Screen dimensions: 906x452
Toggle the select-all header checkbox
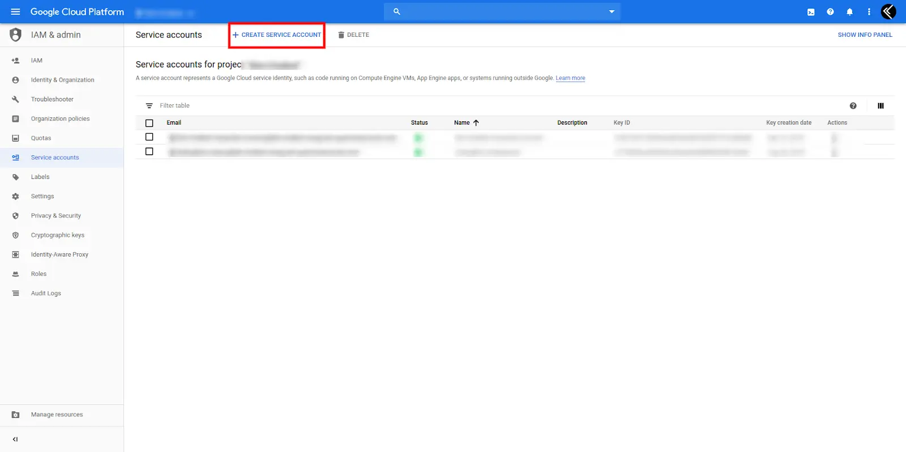tap(149, 123)
